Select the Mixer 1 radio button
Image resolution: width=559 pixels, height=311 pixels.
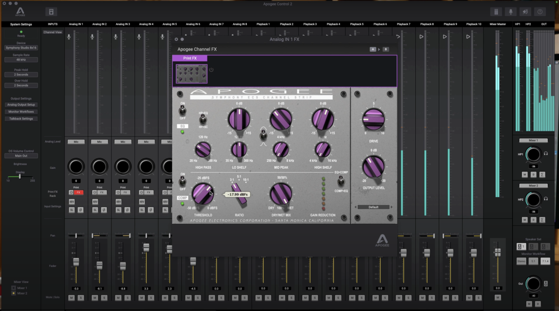point(14,288)
